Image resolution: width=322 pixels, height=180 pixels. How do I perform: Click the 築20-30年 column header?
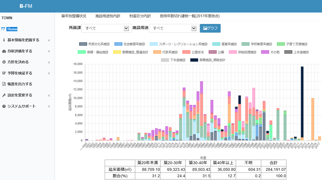[173, 163]
